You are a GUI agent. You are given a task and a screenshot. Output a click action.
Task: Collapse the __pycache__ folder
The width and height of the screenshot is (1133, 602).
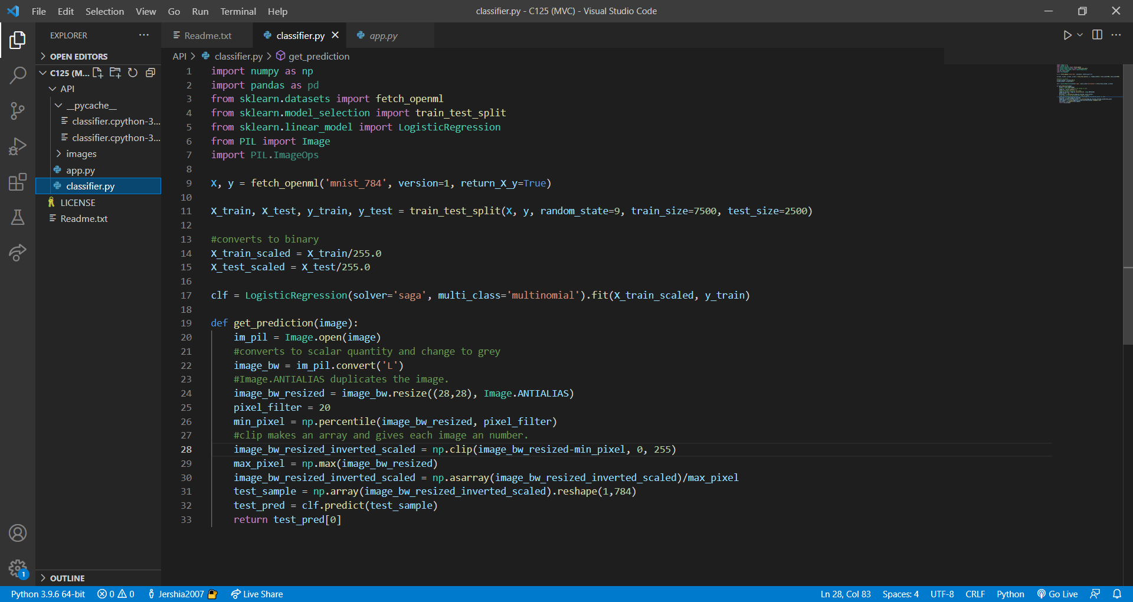58,105
